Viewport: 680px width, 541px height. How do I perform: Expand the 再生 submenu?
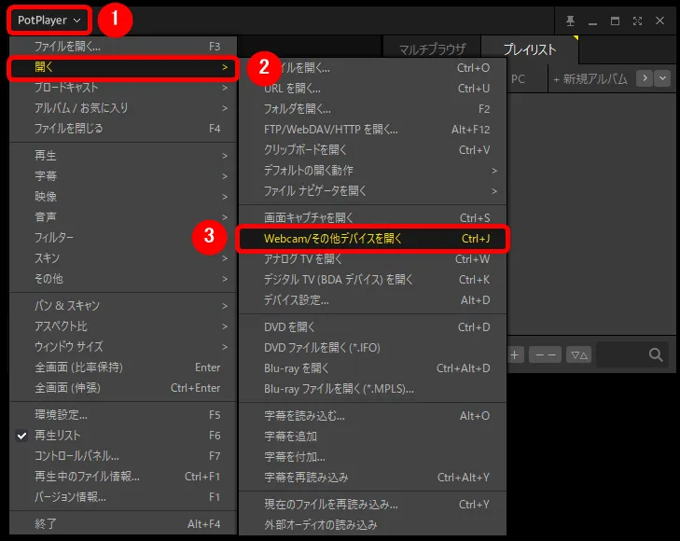point(123,156)
